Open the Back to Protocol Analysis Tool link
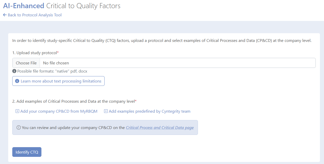Image resolution: width=324 pixels, height=164 pixels. [x=32, y=15]
